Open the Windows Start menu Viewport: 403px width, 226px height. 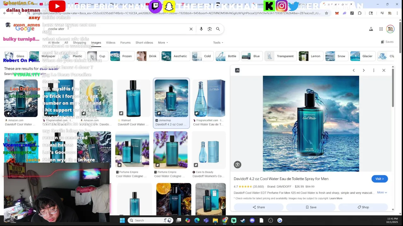122,220
